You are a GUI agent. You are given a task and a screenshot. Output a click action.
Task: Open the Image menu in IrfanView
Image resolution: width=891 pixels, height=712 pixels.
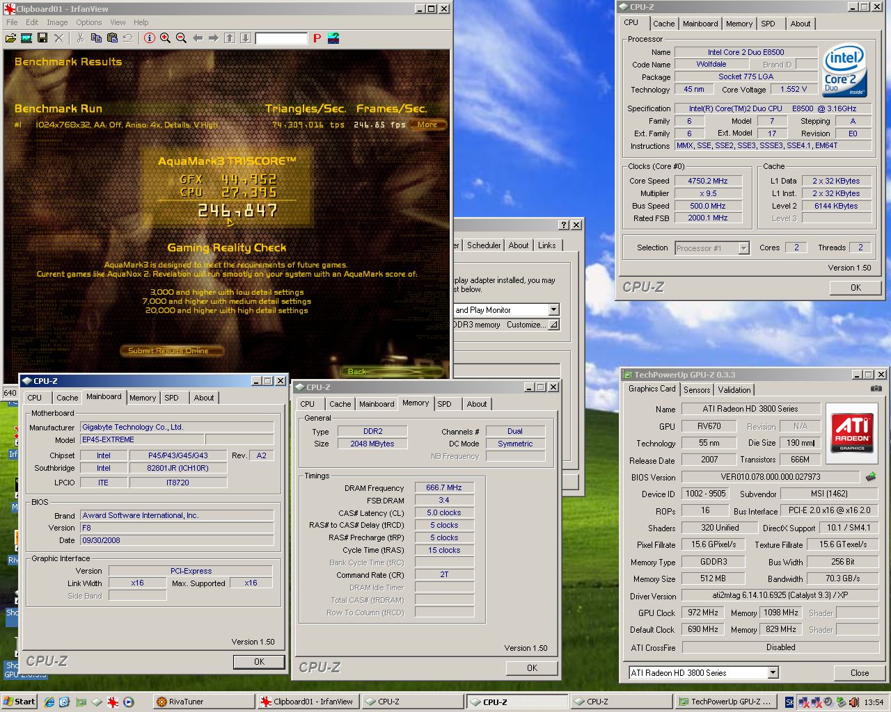click(57, 22)
